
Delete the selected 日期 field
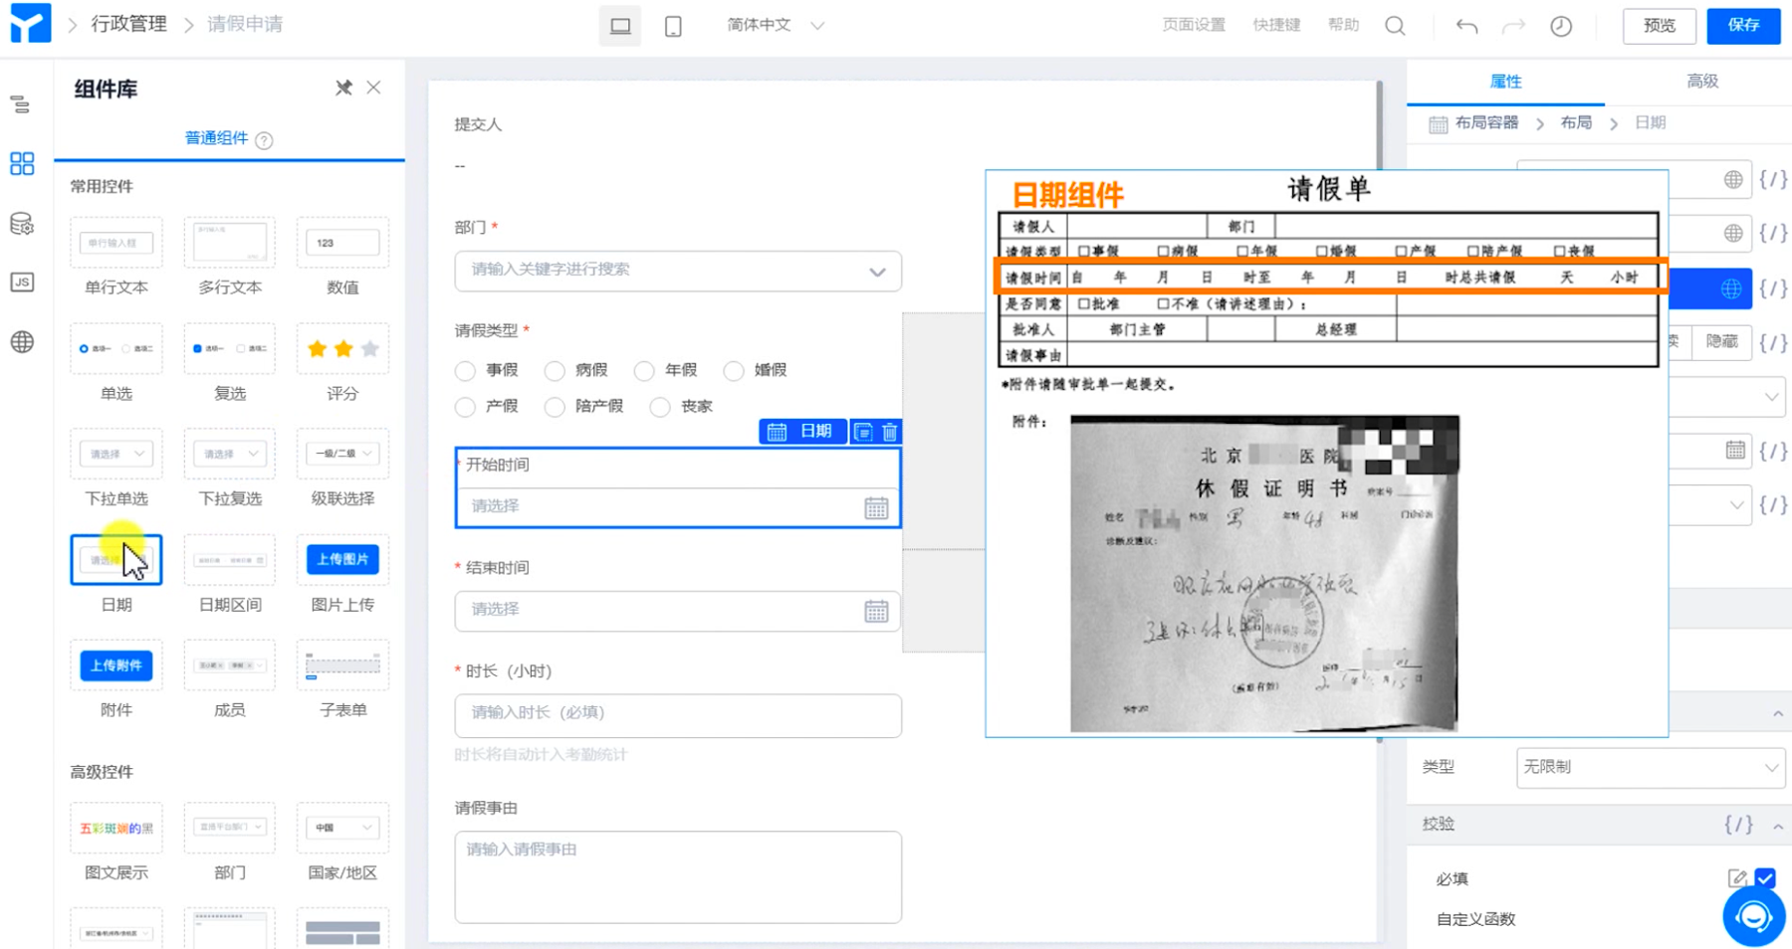click(890, 432)
